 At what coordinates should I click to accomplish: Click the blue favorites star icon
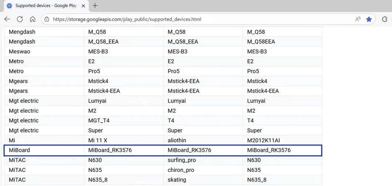pos(369,19)
